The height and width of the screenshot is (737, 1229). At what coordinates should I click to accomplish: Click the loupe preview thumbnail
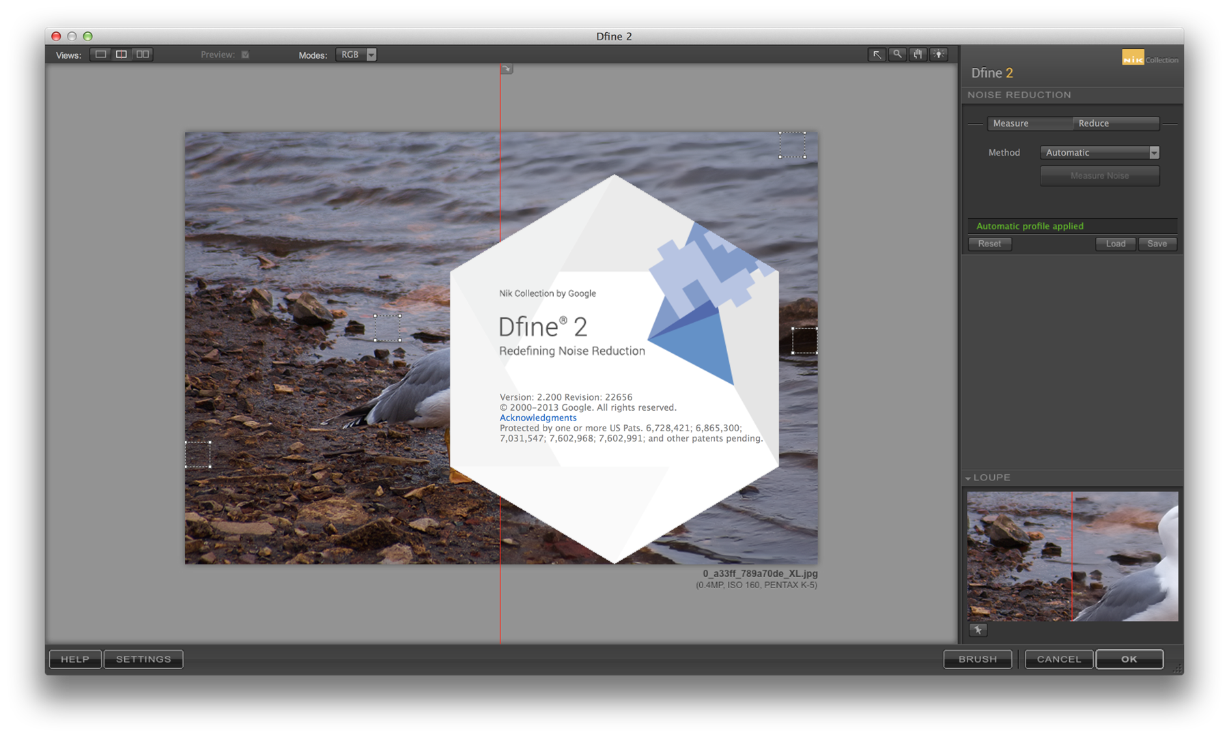coord(1072,556)
